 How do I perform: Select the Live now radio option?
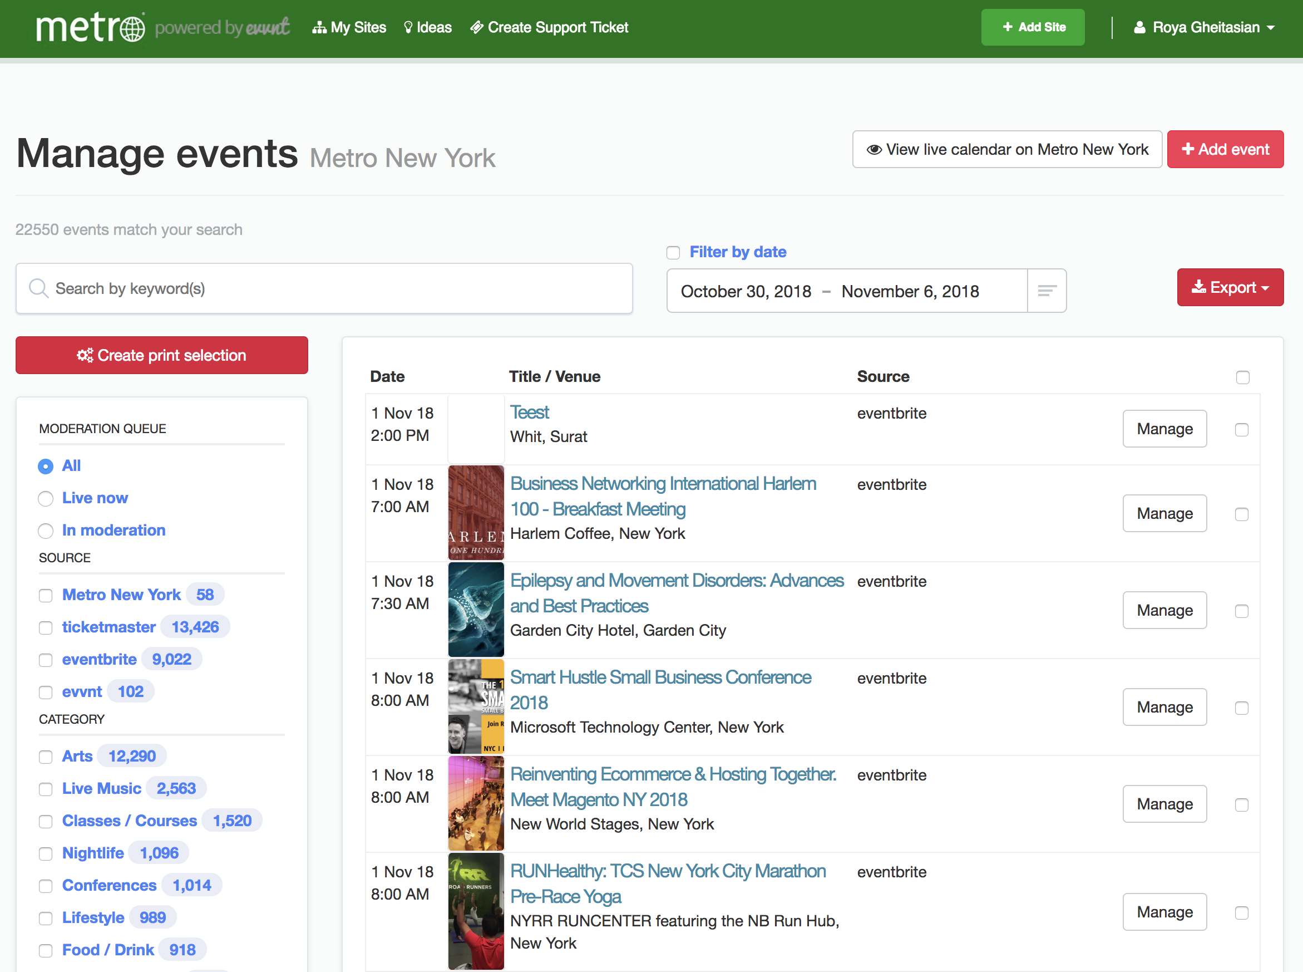(x=45, y=498)
